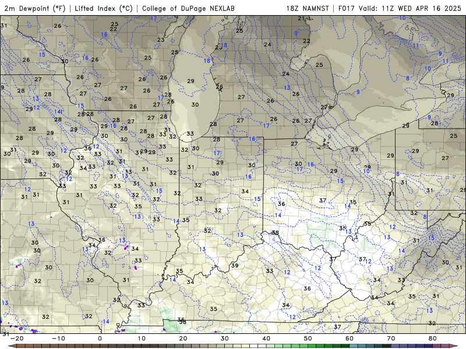This screenshot has width=466, height=349.
Task: Click the '0' label on the color scale
Action: [x=100, y=339]
